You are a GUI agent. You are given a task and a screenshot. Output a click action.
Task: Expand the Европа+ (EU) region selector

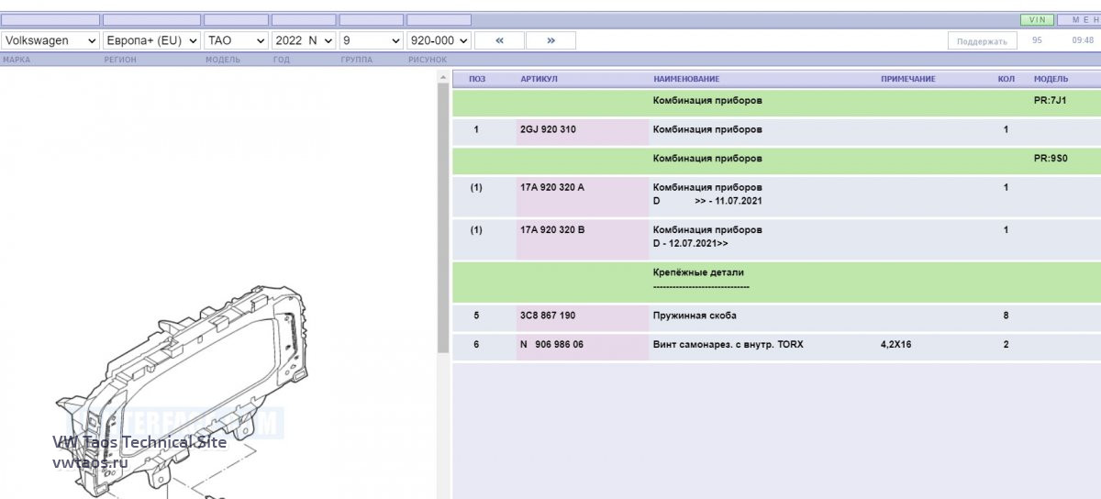coord(151,40)
